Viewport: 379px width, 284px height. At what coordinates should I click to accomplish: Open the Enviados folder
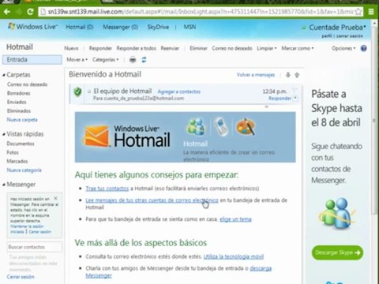(17, 102)
